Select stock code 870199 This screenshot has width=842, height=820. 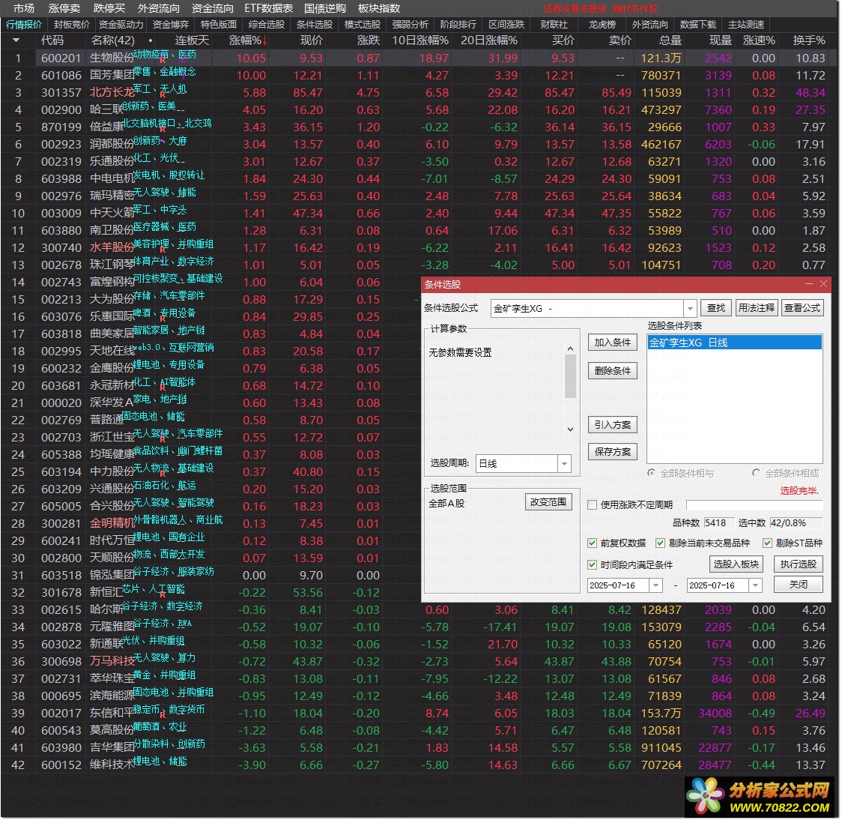[61, 127]
